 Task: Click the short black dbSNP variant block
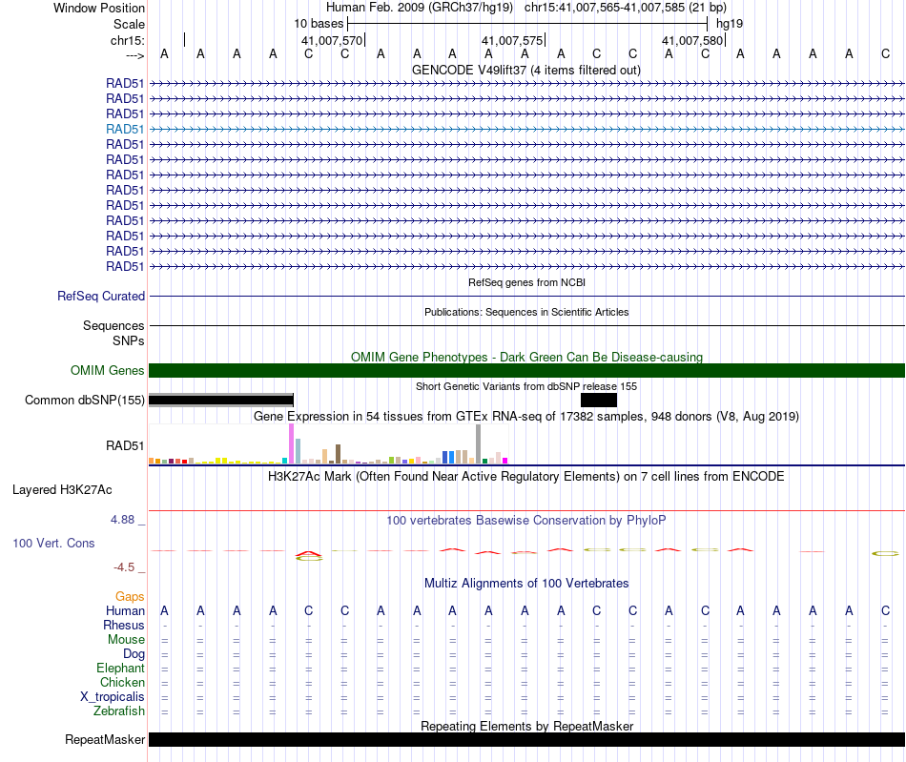point(599,400)
